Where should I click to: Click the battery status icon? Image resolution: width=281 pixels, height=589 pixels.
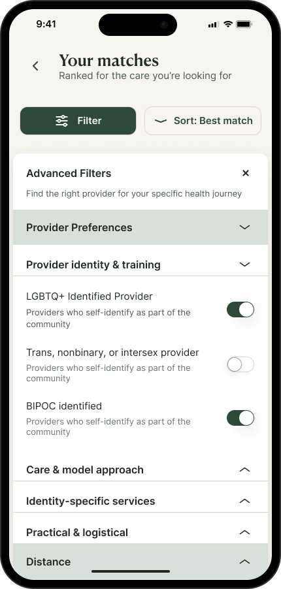244,24
